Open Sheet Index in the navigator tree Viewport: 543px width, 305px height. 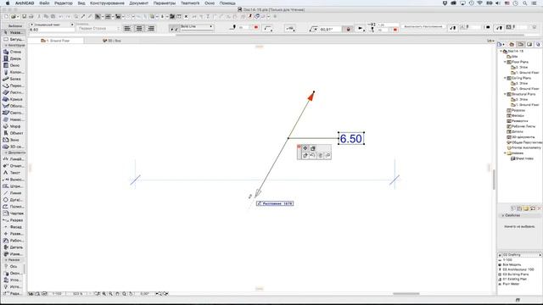522,158
